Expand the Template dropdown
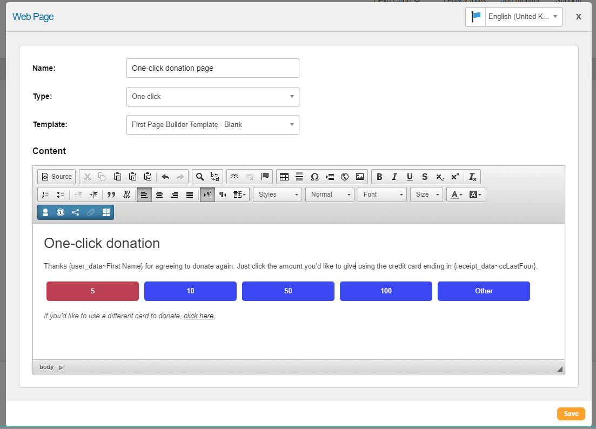Screen dimensions: 596x429 pyautogui.click(x=212, y=125)
